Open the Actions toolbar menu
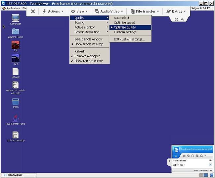This screenshot has width=215, height=178. pyautogui.click(x=53, y=11)
